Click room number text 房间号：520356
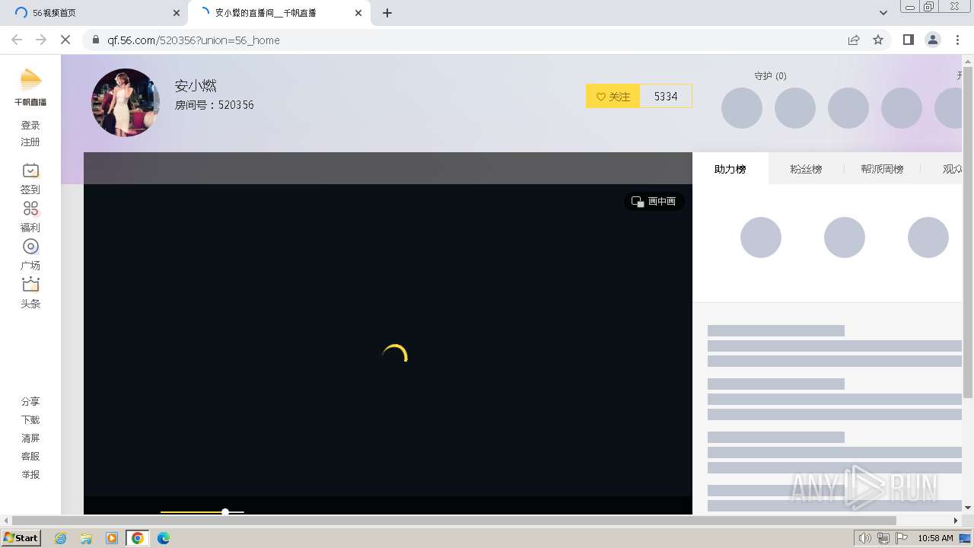 tap(215, 105)
